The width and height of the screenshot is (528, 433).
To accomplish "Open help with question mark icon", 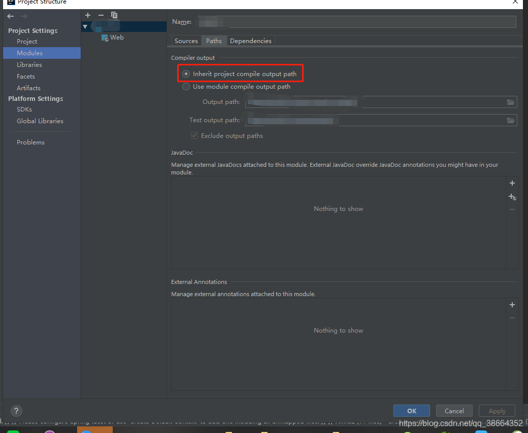I will [x=16, y=411].
